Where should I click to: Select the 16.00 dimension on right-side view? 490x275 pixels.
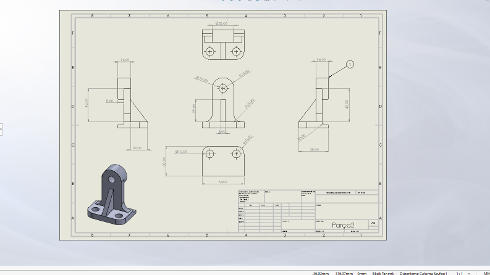tap(321, 60)
